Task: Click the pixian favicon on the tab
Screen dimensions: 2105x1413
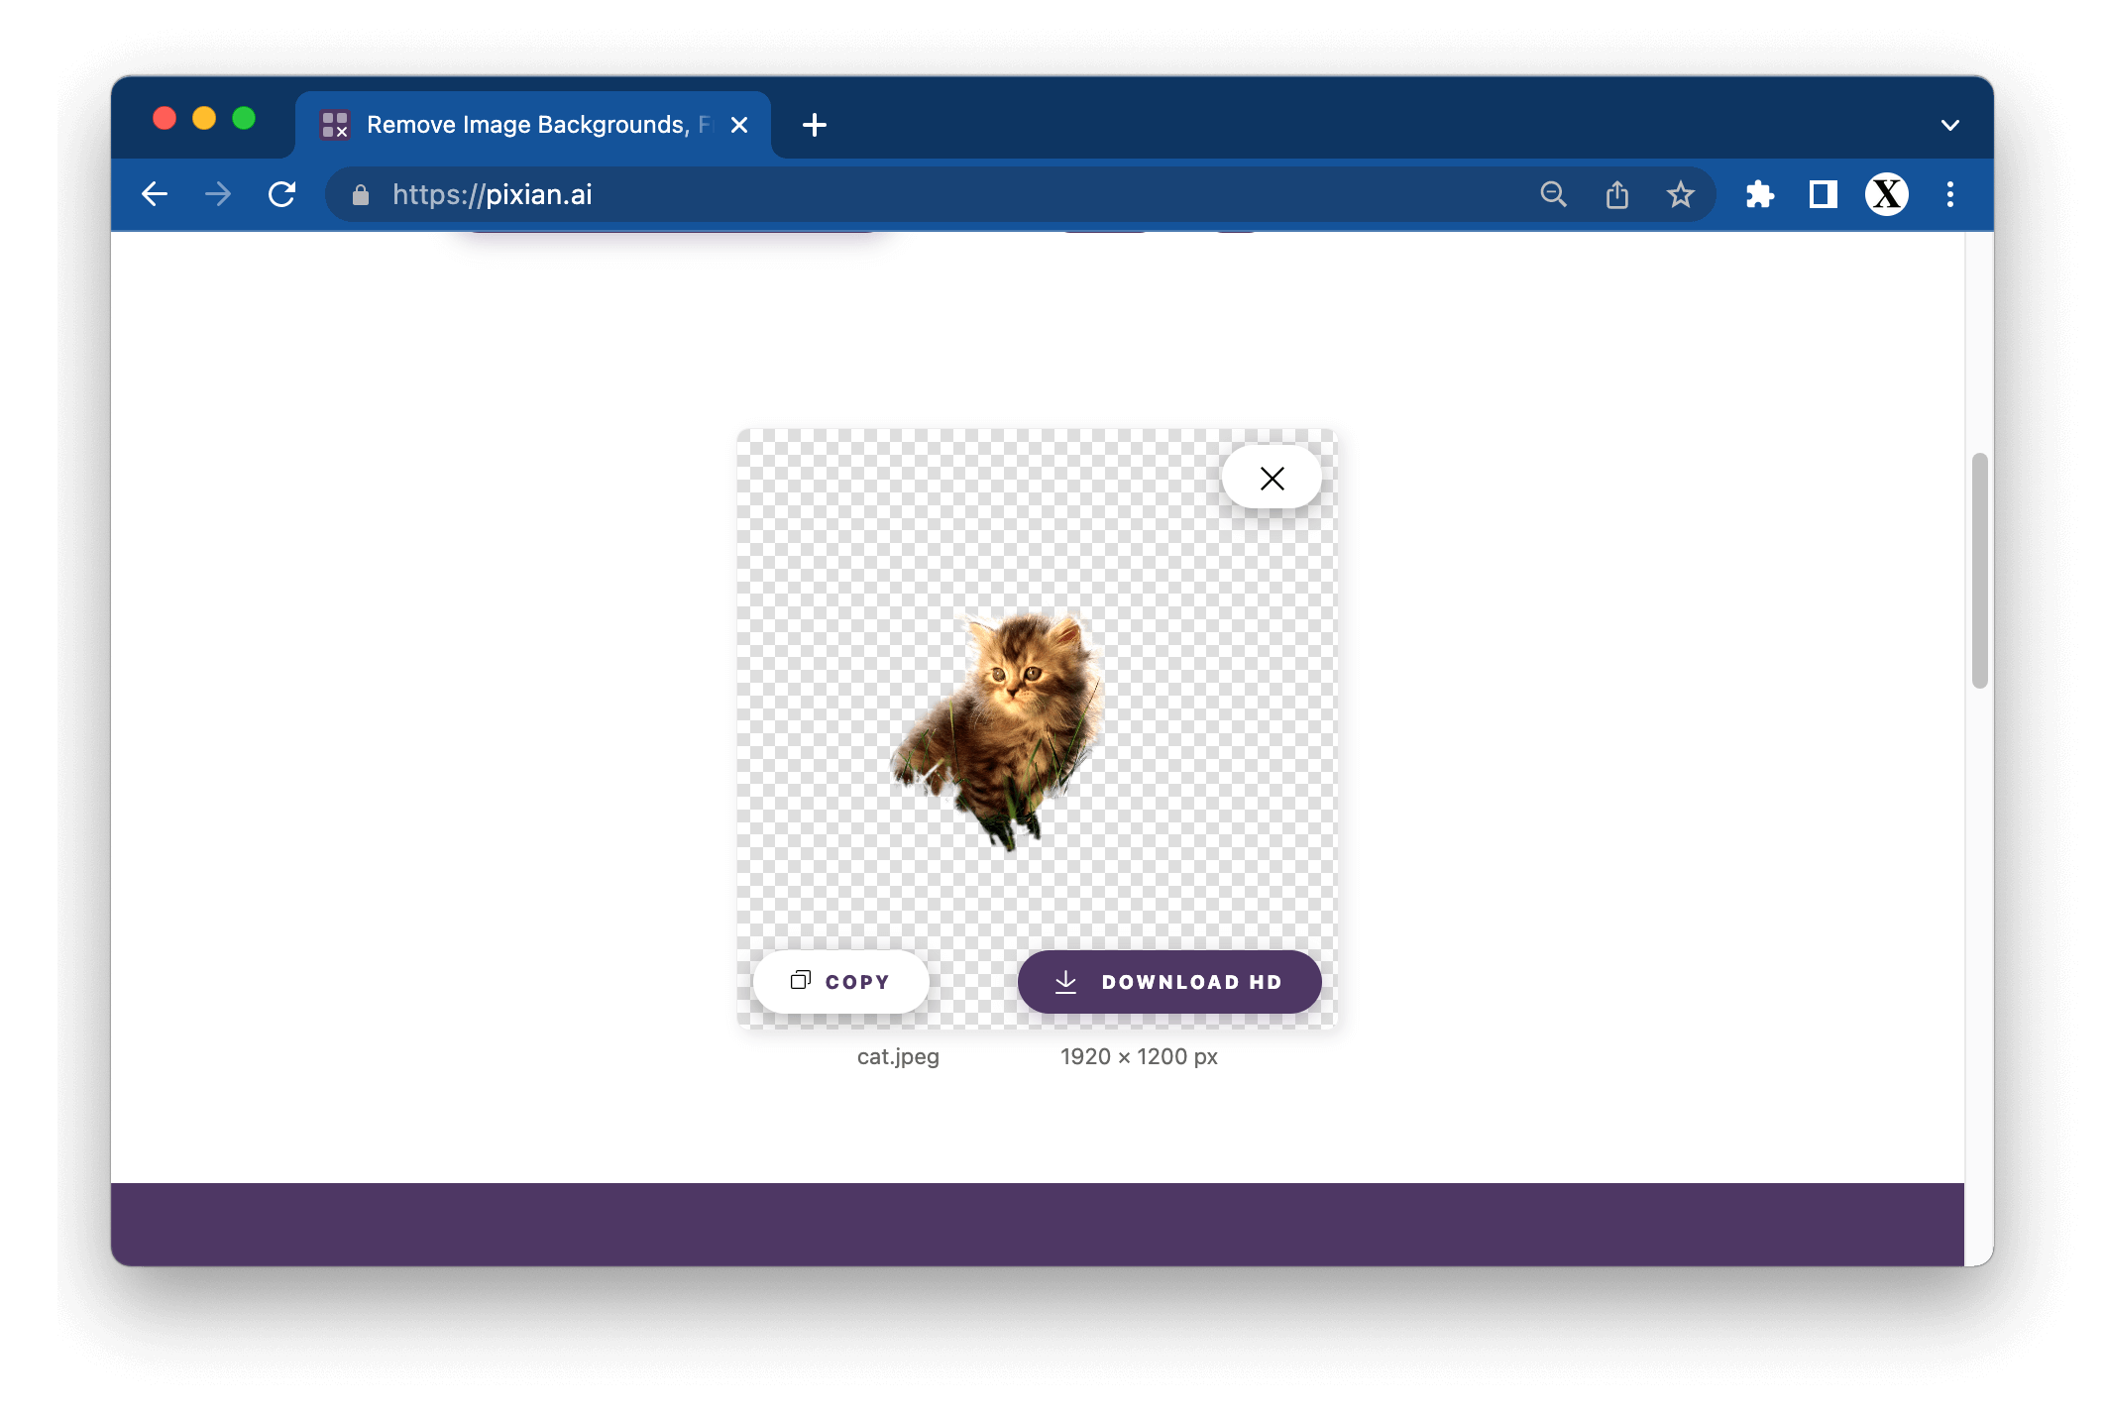Action: [334, 125]
